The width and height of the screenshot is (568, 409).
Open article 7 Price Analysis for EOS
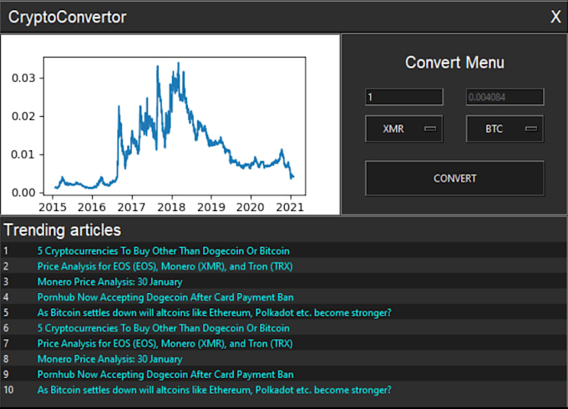(165, 344)
